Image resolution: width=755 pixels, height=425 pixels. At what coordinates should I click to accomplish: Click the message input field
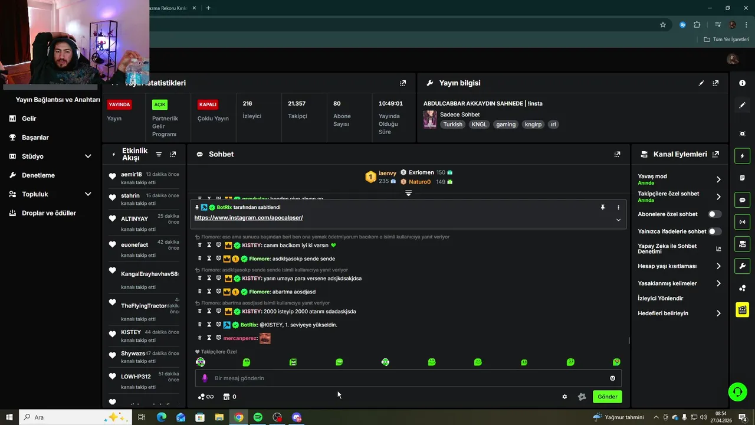408,378
